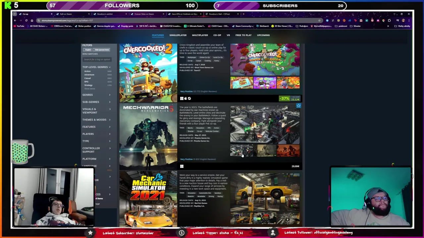Click Show More under top-level genres
Viewport: 424px width, 238px height.
pyautogui.click(x=89, y=89)
